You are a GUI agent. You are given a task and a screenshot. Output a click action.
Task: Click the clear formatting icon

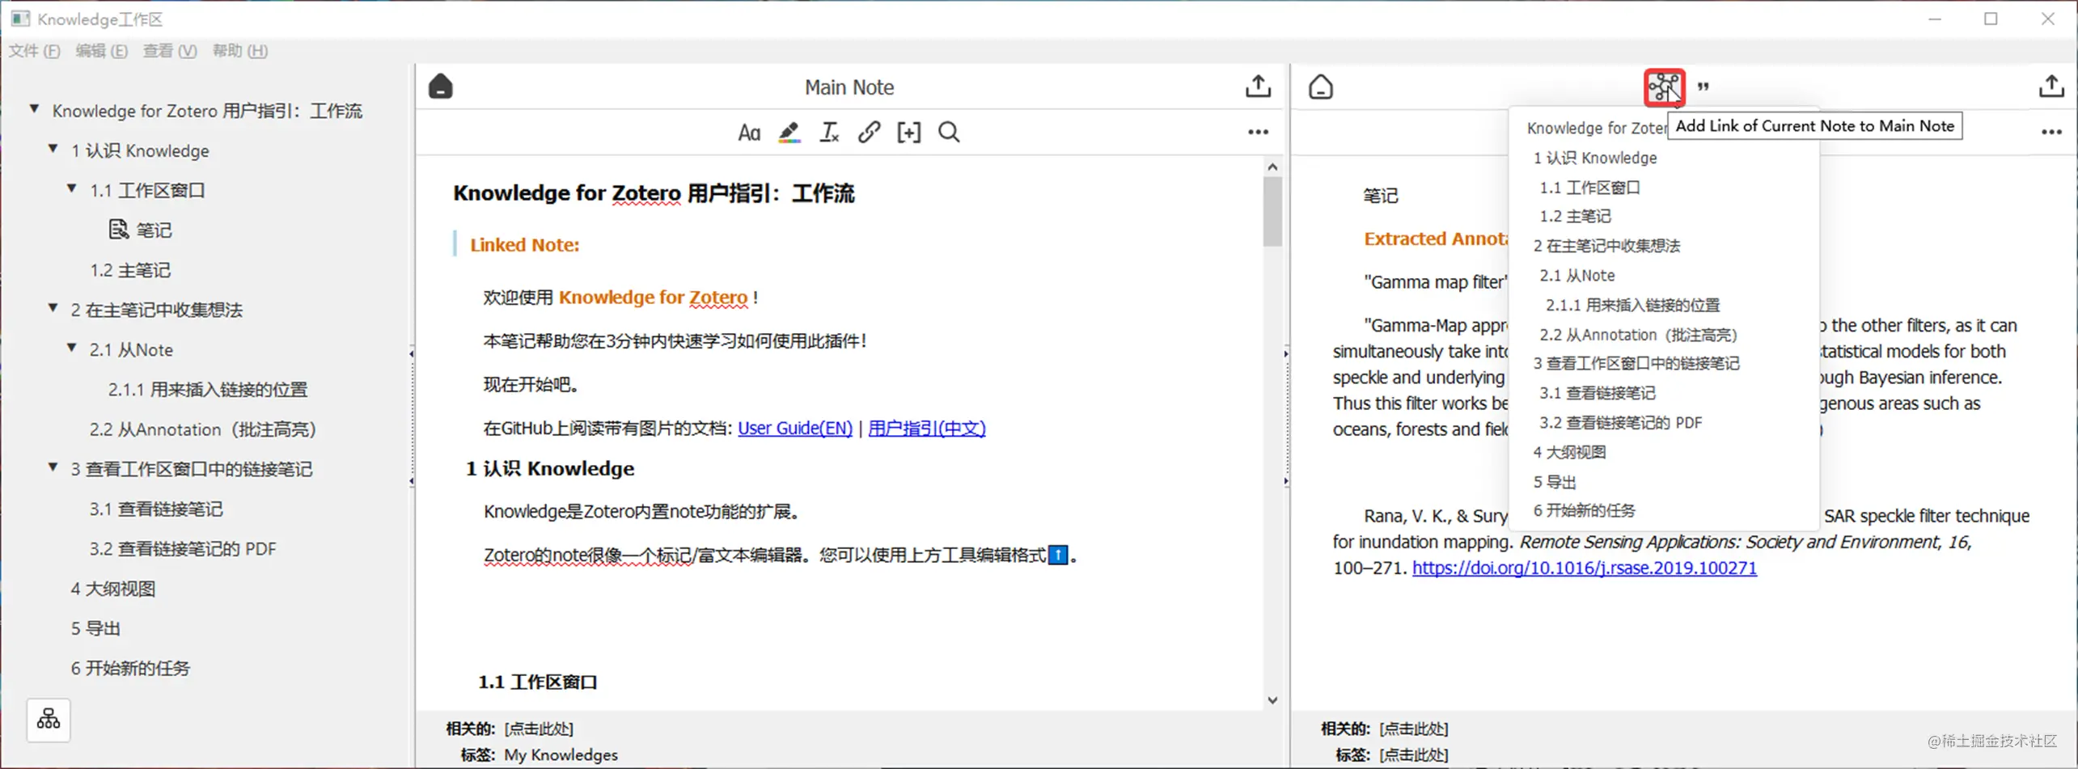[829, 133]
